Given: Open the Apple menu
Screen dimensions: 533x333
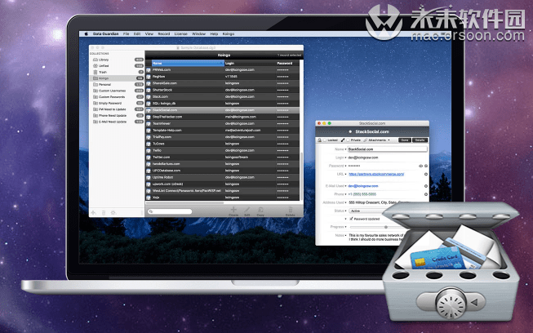Looking at the screenshot, I should (x=86, y=34).
